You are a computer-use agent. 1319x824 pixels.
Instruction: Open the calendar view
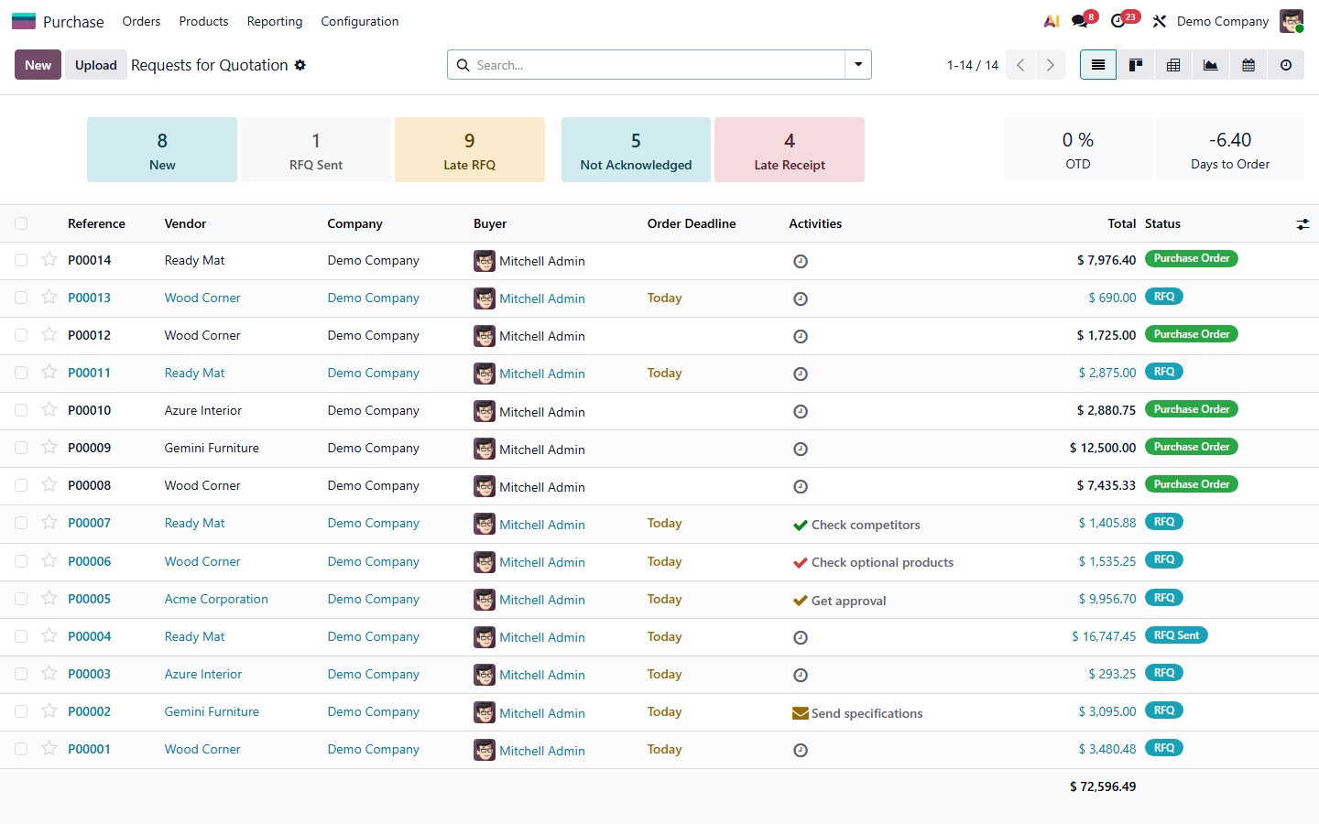click(1248, 65)
